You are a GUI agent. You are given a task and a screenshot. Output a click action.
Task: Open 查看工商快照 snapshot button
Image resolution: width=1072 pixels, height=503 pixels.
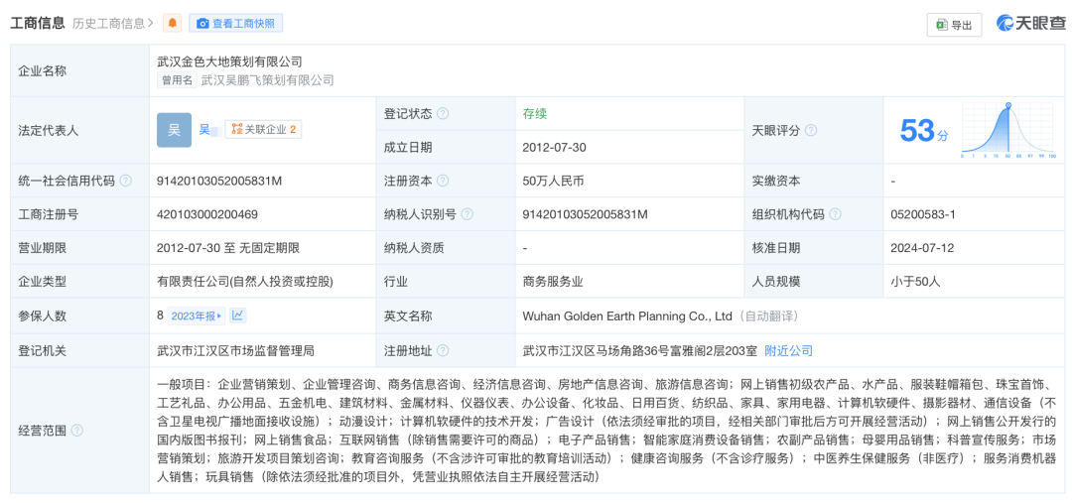(x=236, y=23)
